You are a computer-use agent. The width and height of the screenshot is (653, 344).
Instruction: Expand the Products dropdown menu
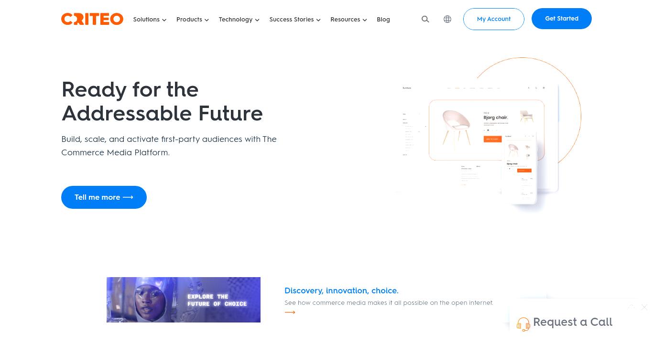pos(193,20)
